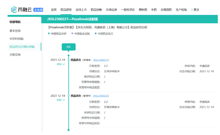Collapse the JXSL2300226 entry with 收起
This screenshot has height=135, width=220.
point(61,100)
